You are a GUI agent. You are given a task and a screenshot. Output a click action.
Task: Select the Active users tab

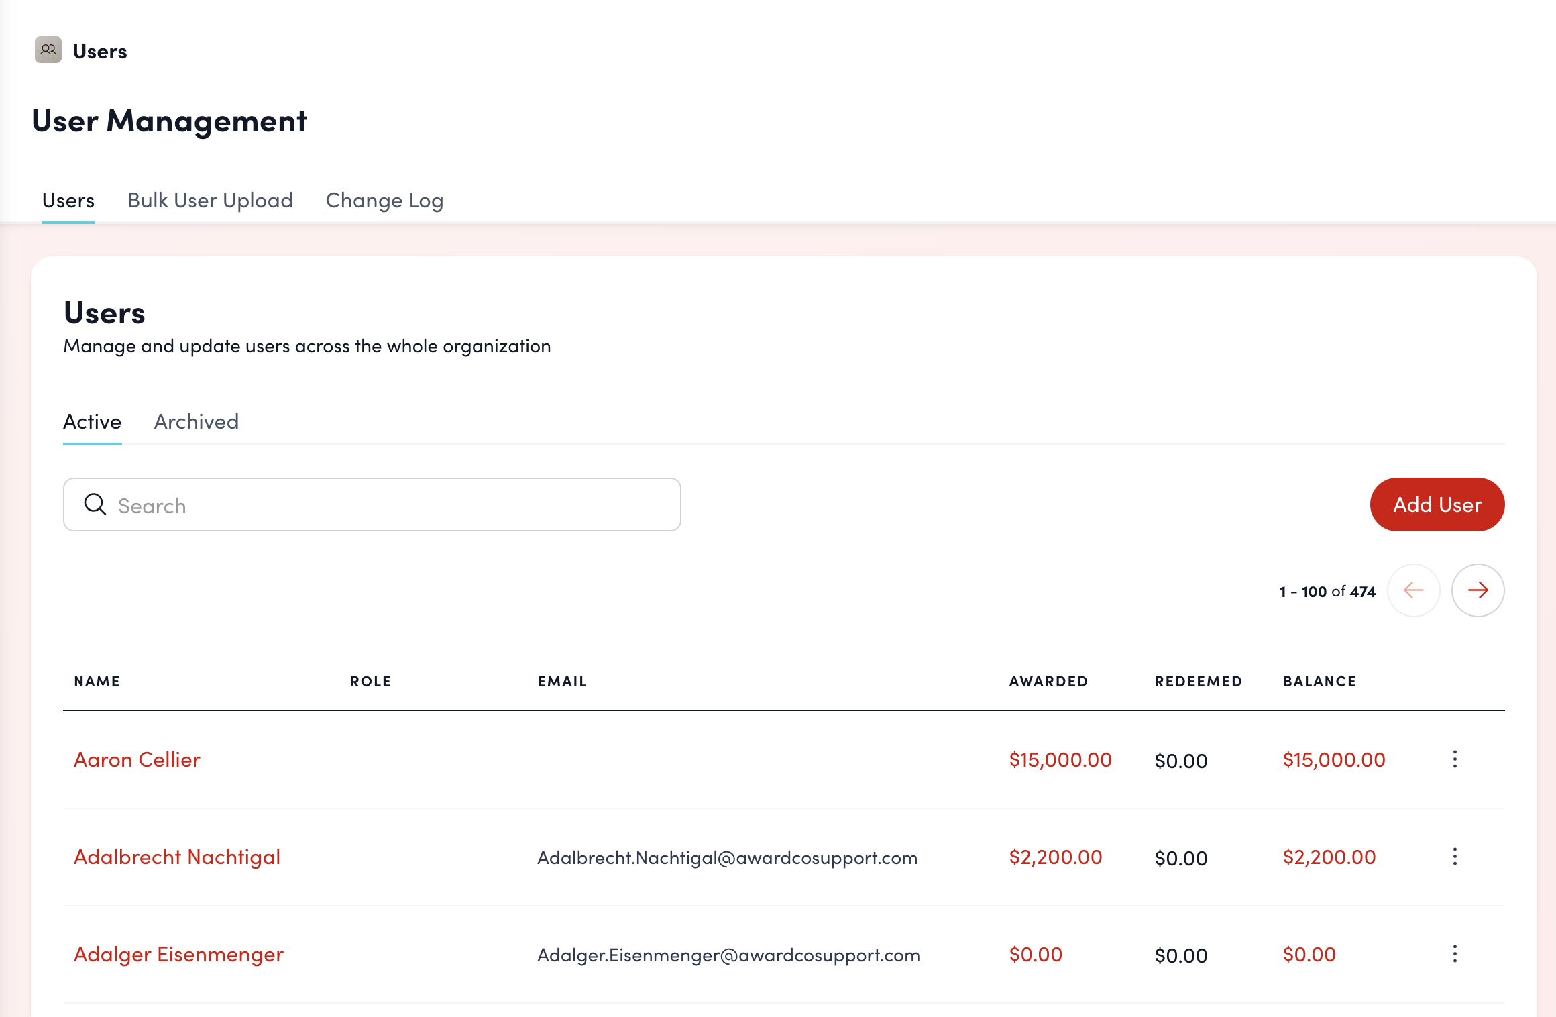pyautogui.click(x=92, y=422)
